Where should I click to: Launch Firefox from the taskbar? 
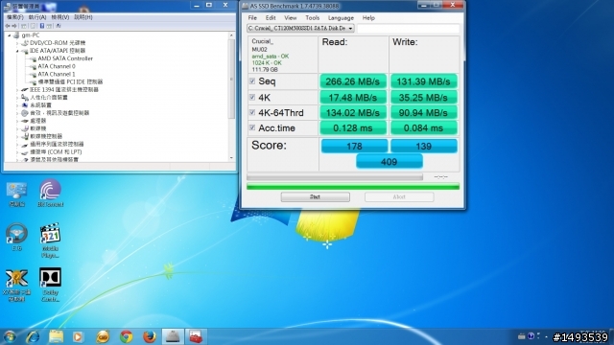coord(150,336)
